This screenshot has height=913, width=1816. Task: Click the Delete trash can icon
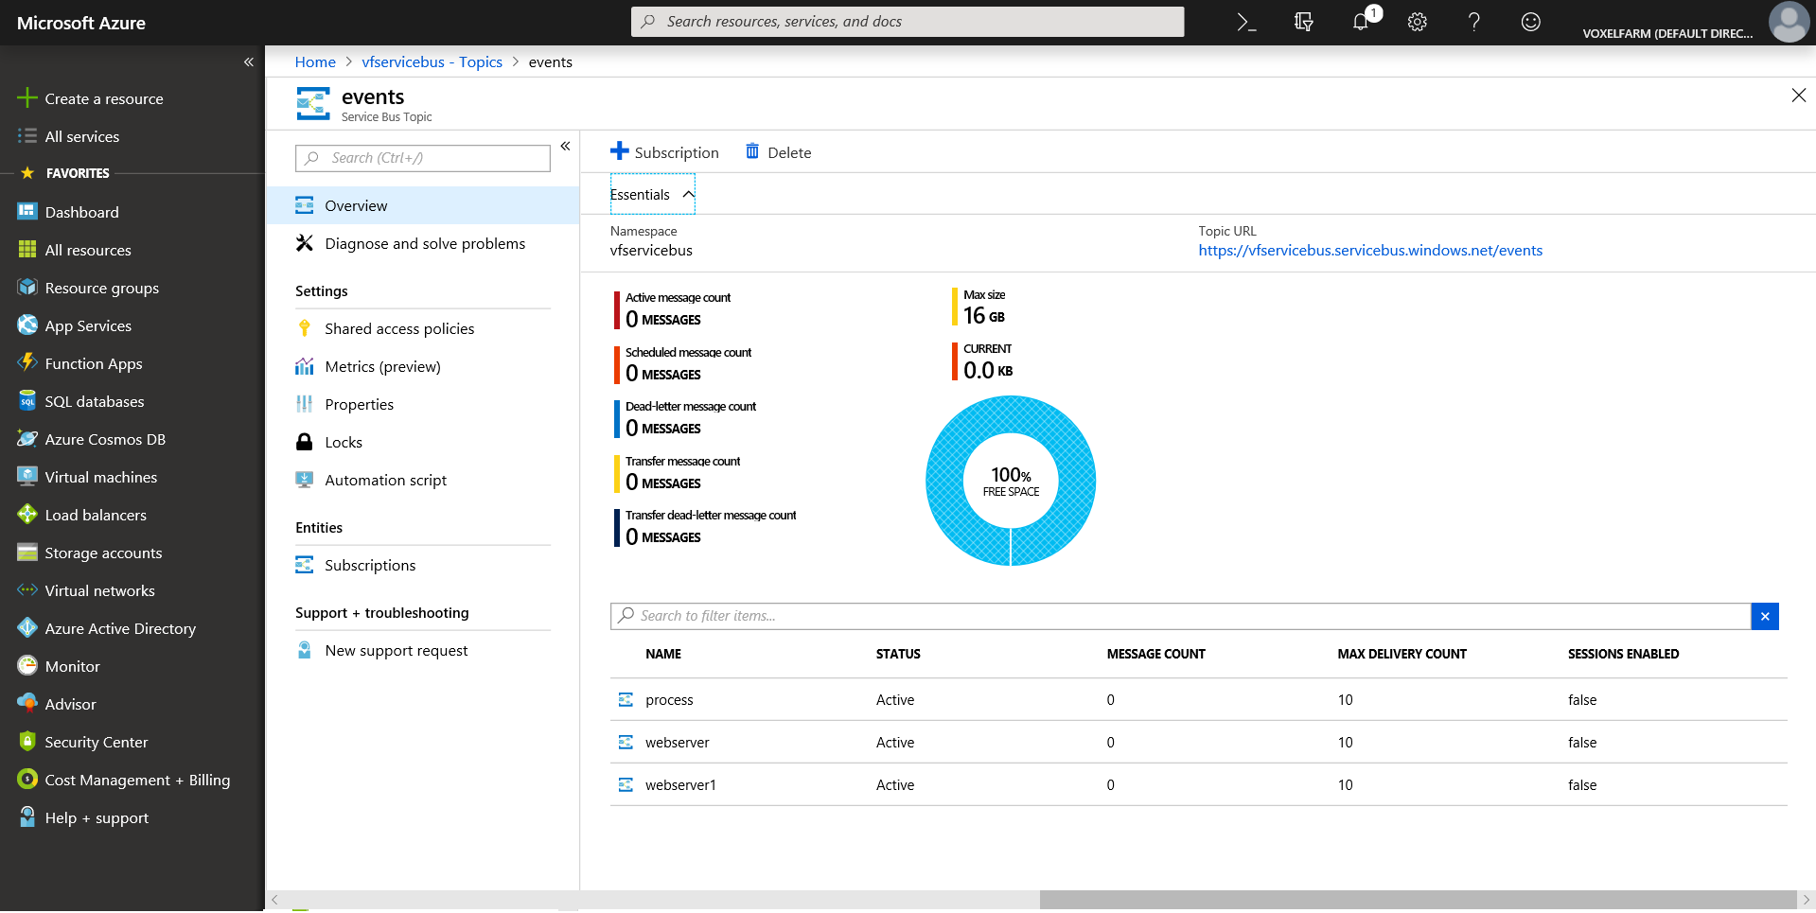[x=752, y=151]
